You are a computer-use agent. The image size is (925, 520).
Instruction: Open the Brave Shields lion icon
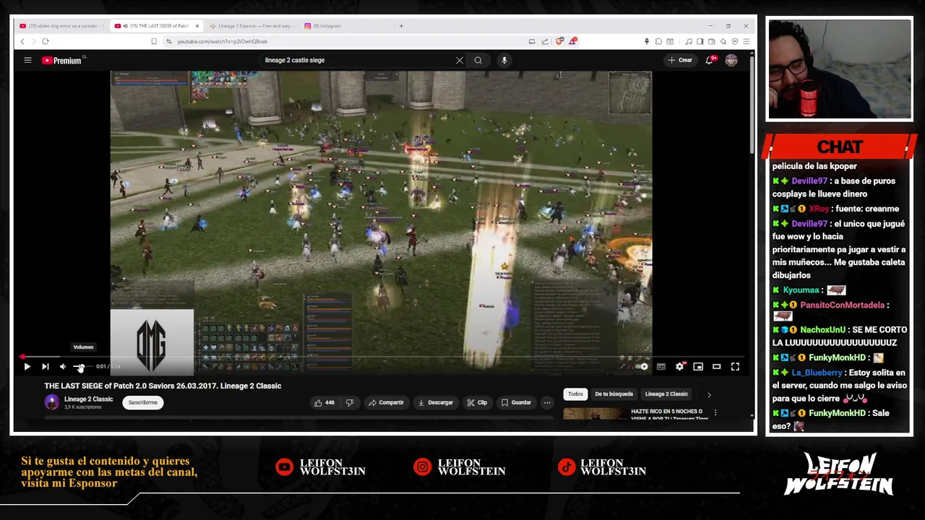[559, 41]
